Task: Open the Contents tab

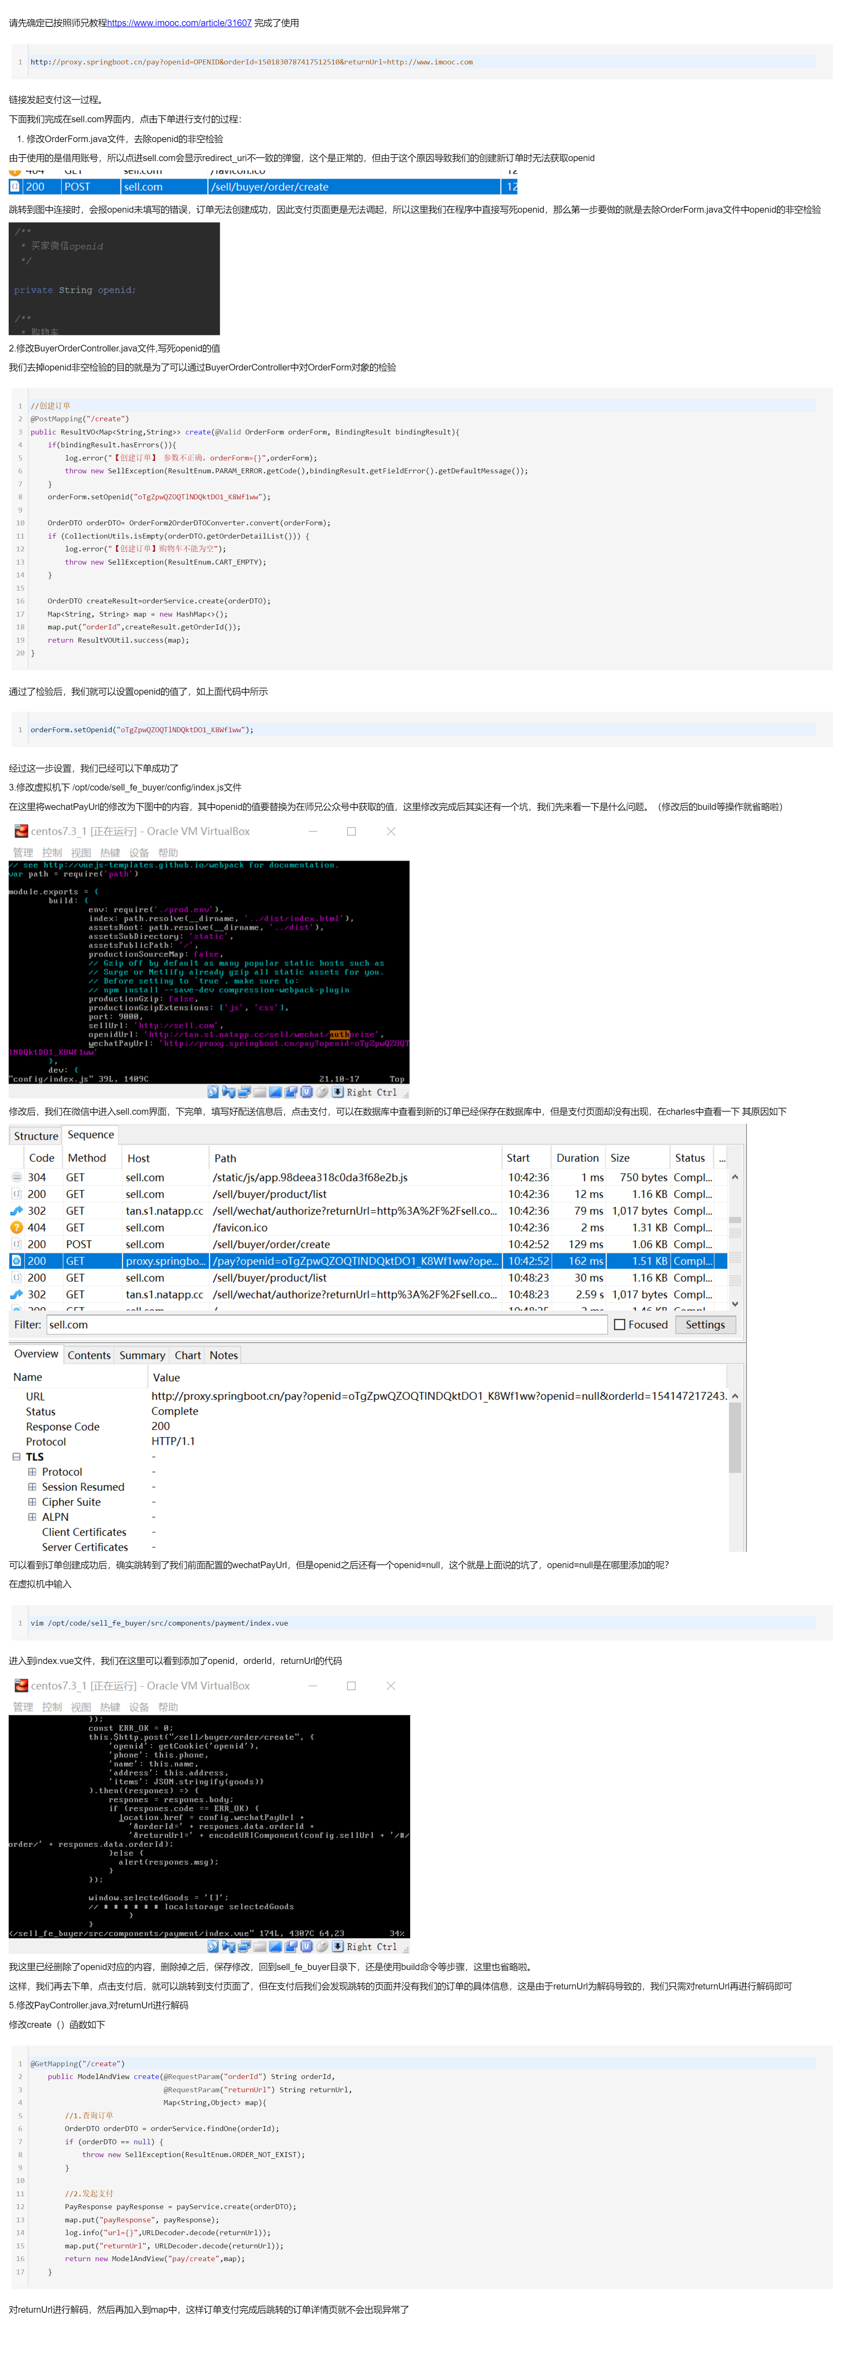Action: click(89, 1355)
